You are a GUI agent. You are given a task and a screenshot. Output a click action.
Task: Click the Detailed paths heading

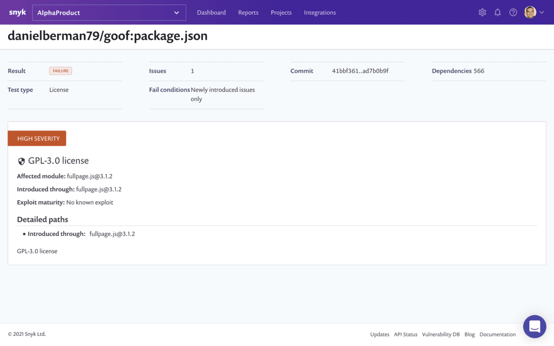click(x=42, y=220)
